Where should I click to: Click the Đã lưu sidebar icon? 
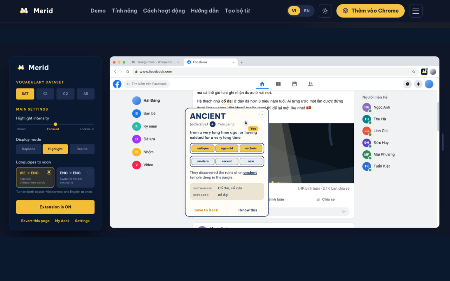tap(136, 139)
